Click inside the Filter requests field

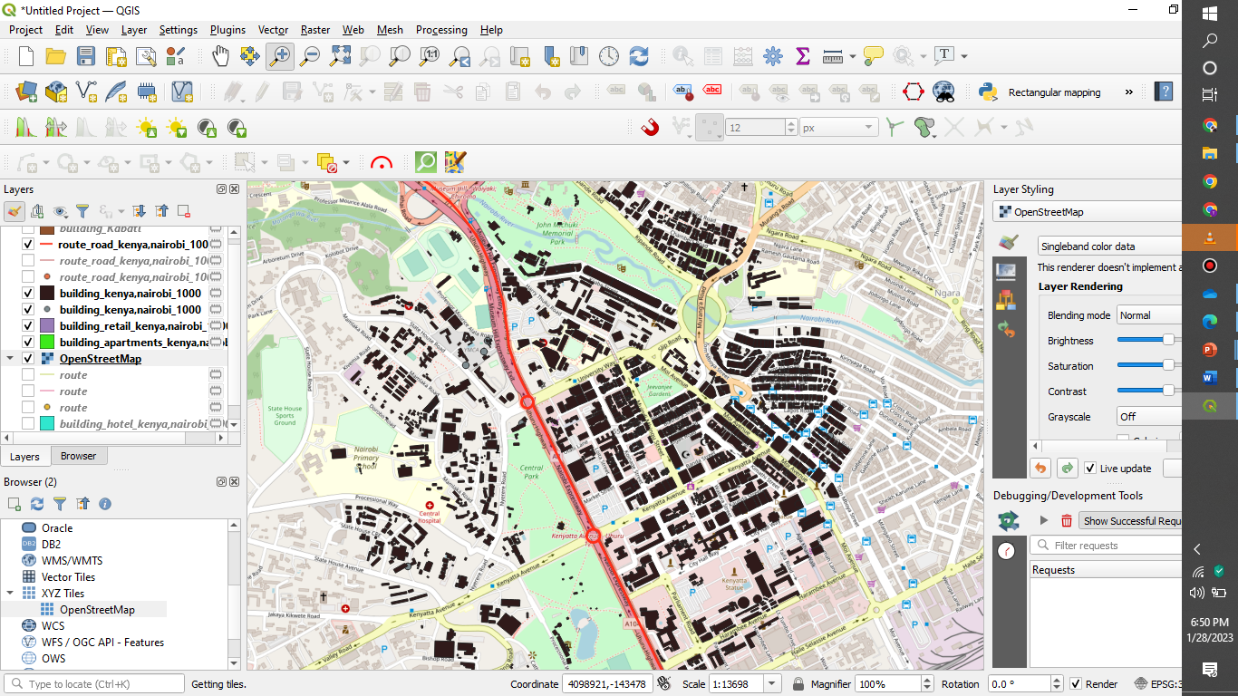[x=1106, y=545]
